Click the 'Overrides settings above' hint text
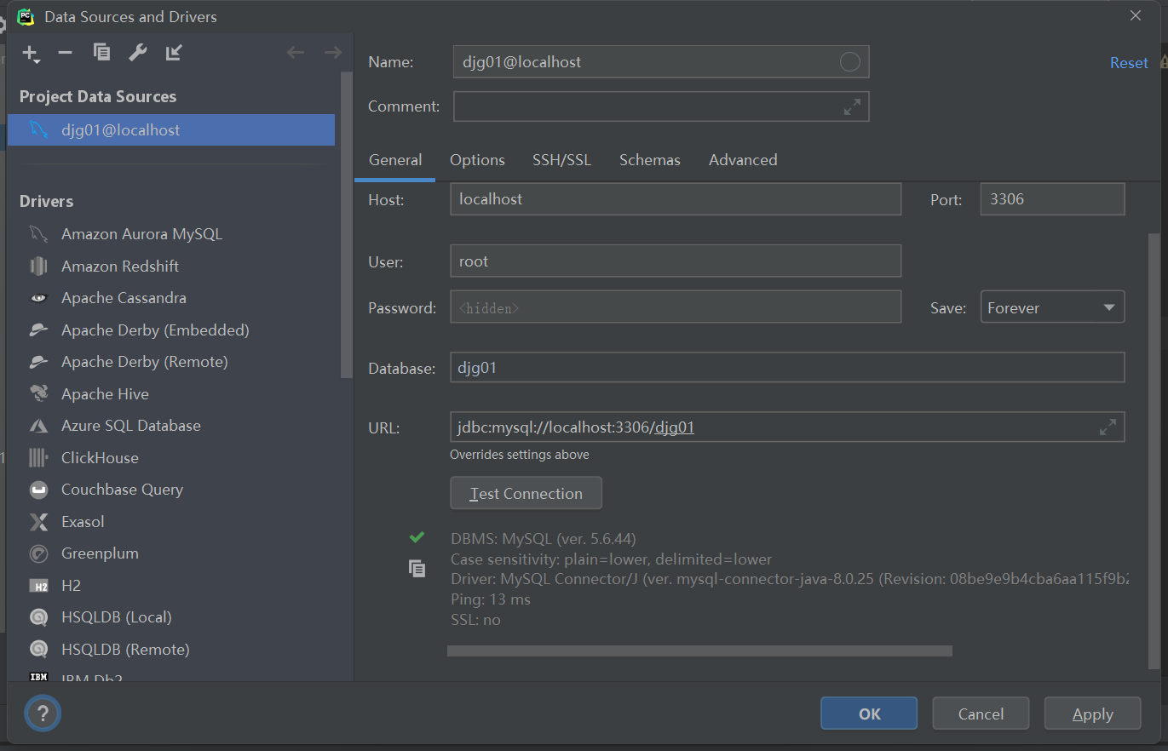1168x751 pixels. 519,455
